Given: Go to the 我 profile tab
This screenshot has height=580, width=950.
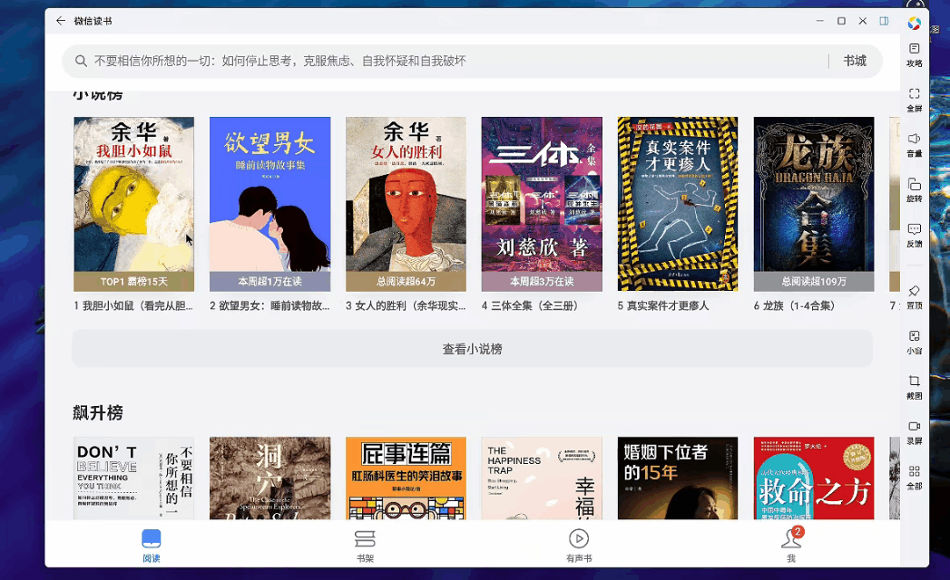Looking at the screenshot, I should [791, 546].
